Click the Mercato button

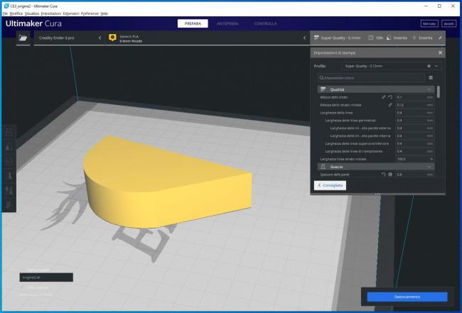pos(429,23)
